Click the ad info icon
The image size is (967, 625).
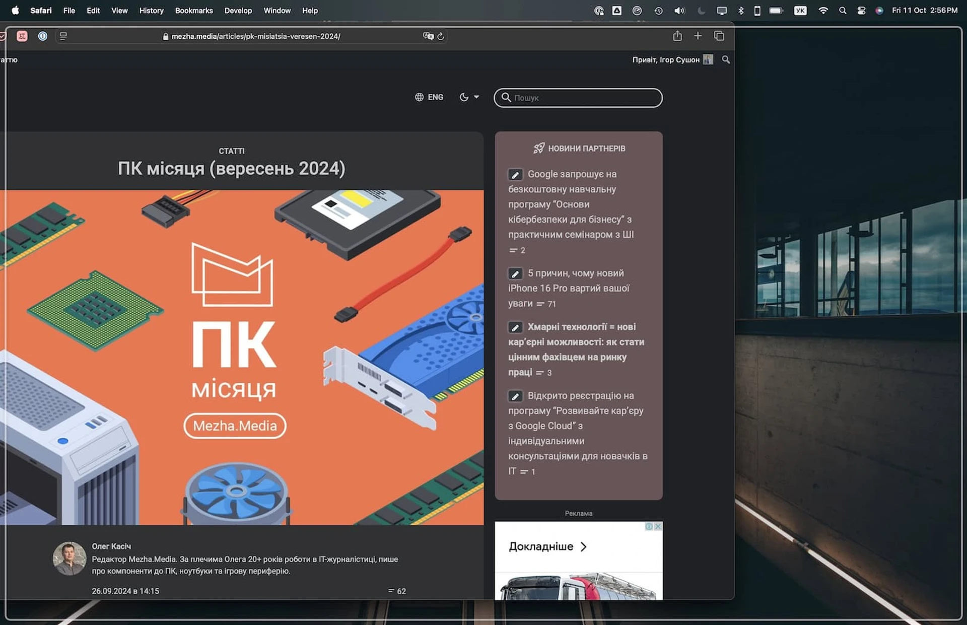pos(649,526)
